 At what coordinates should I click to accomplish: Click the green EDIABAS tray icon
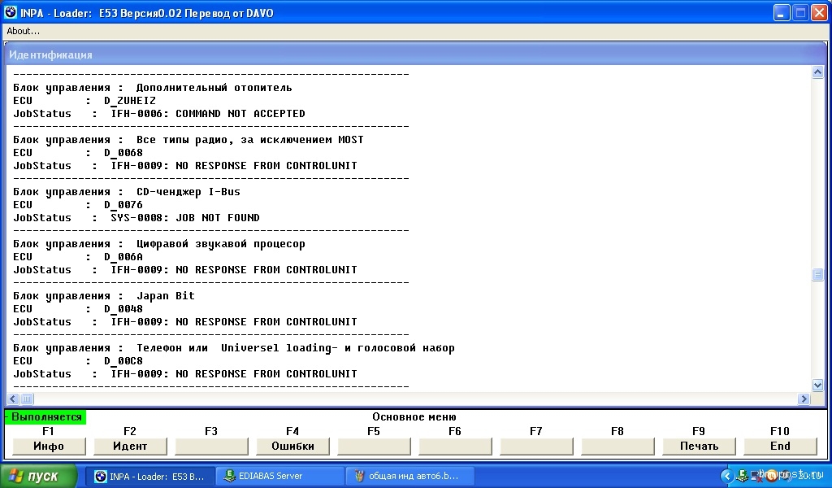coord(740,476)
